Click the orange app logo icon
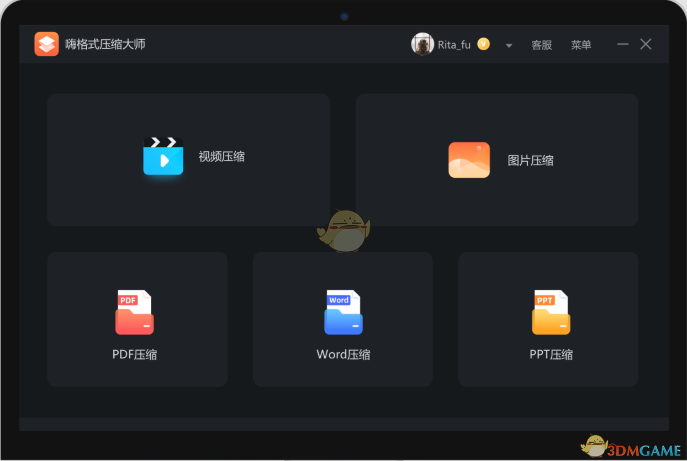Viewport: 687px width, 461px height. [46, 44]
